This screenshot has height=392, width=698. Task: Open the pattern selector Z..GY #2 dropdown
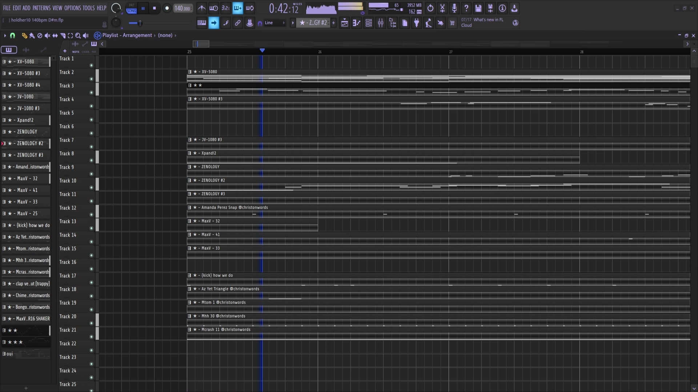(313, 23)
